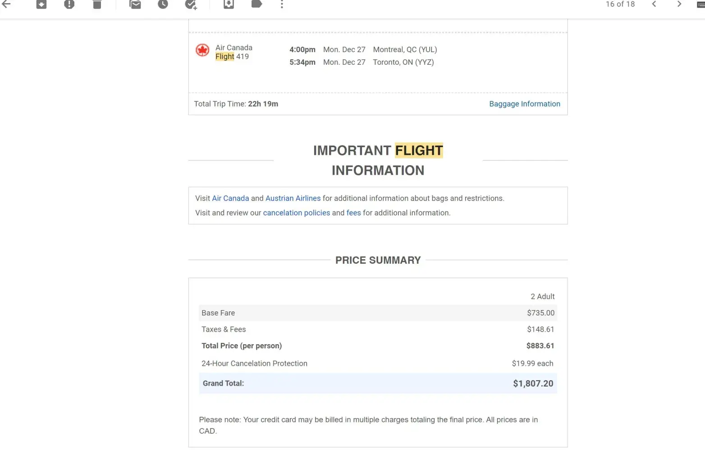The height and width of the screenshot is (450, 705).
Task: Open the three-dot More options menu
Action: point(282,4)
